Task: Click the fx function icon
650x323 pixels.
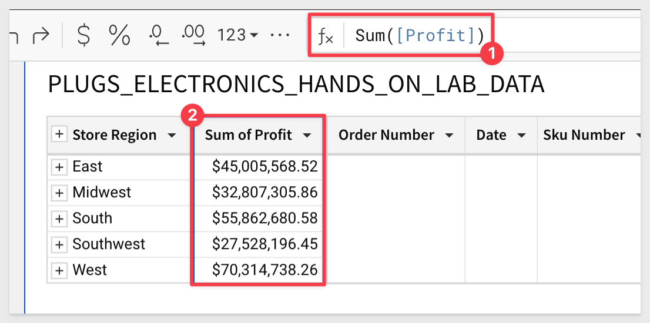Action: coord(326,36)
